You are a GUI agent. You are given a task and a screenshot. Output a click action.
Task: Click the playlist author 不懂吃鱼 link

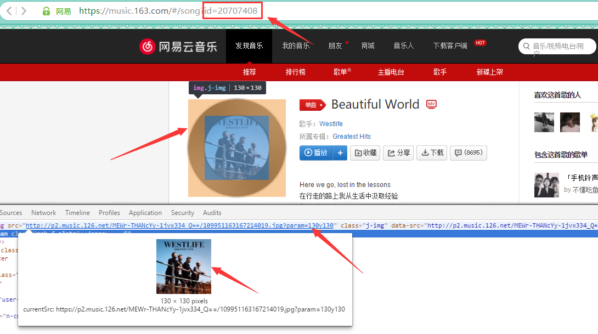click(x=585, y=190)
